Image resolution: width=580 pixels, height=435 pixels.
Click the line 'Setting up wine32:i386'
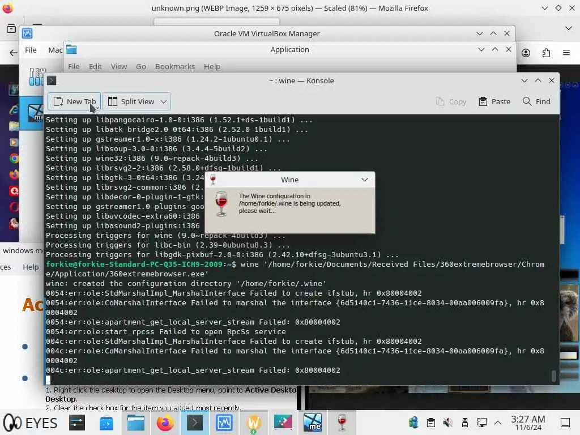click(x=152, y=159)
